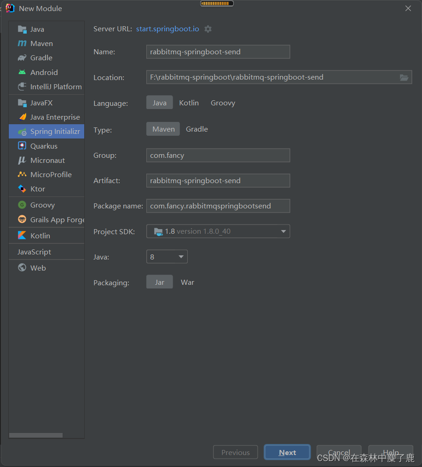Click the Previous button

(235, 452)
